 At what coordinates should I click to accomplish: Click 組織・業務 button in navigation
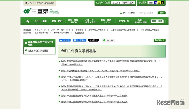click(157, 21)
